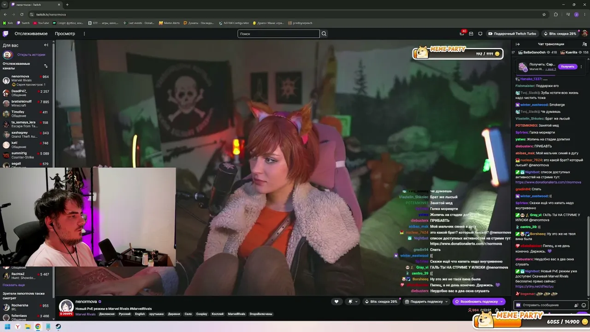Click the search magnifier button
The width and height of the screenshot is (590, 332).
324,34
